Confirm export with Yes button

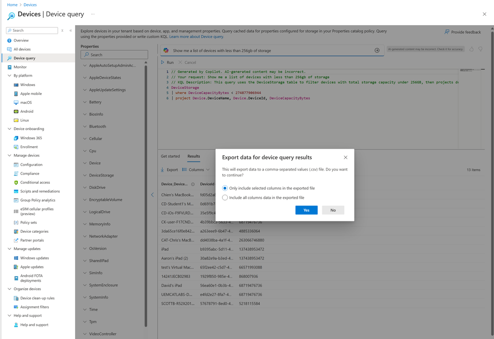click(306, 210)
